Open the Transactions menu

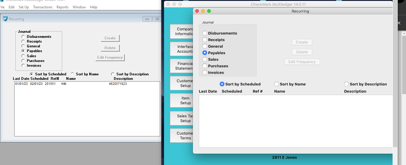click(43, 7)
